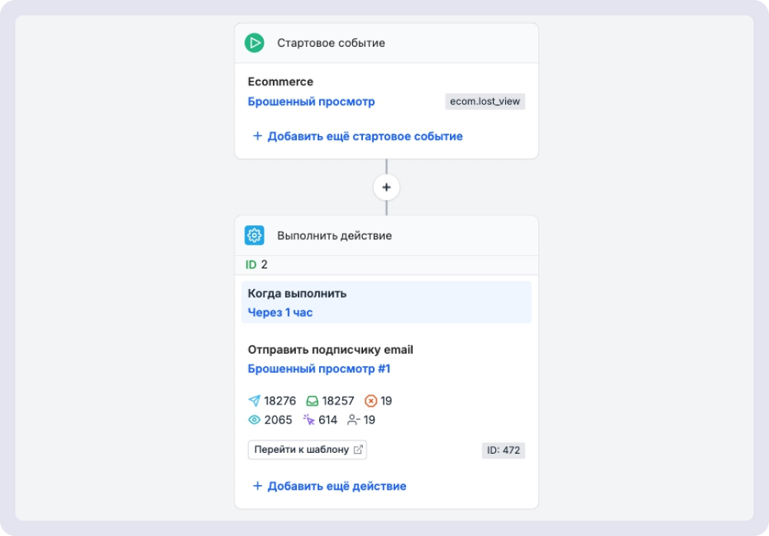
Task: Click Добавить ещё действие
Action: (329, 486)
